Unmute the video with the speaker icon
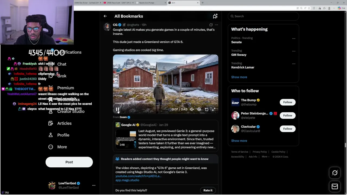The width and height of the screenshot is (347, 195). point(192,109)
